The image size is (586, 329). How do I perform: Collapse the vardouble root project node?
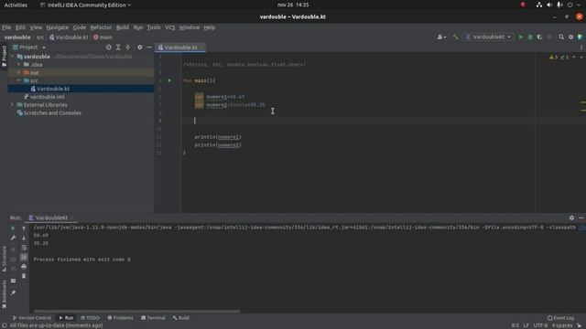[13, 57]
